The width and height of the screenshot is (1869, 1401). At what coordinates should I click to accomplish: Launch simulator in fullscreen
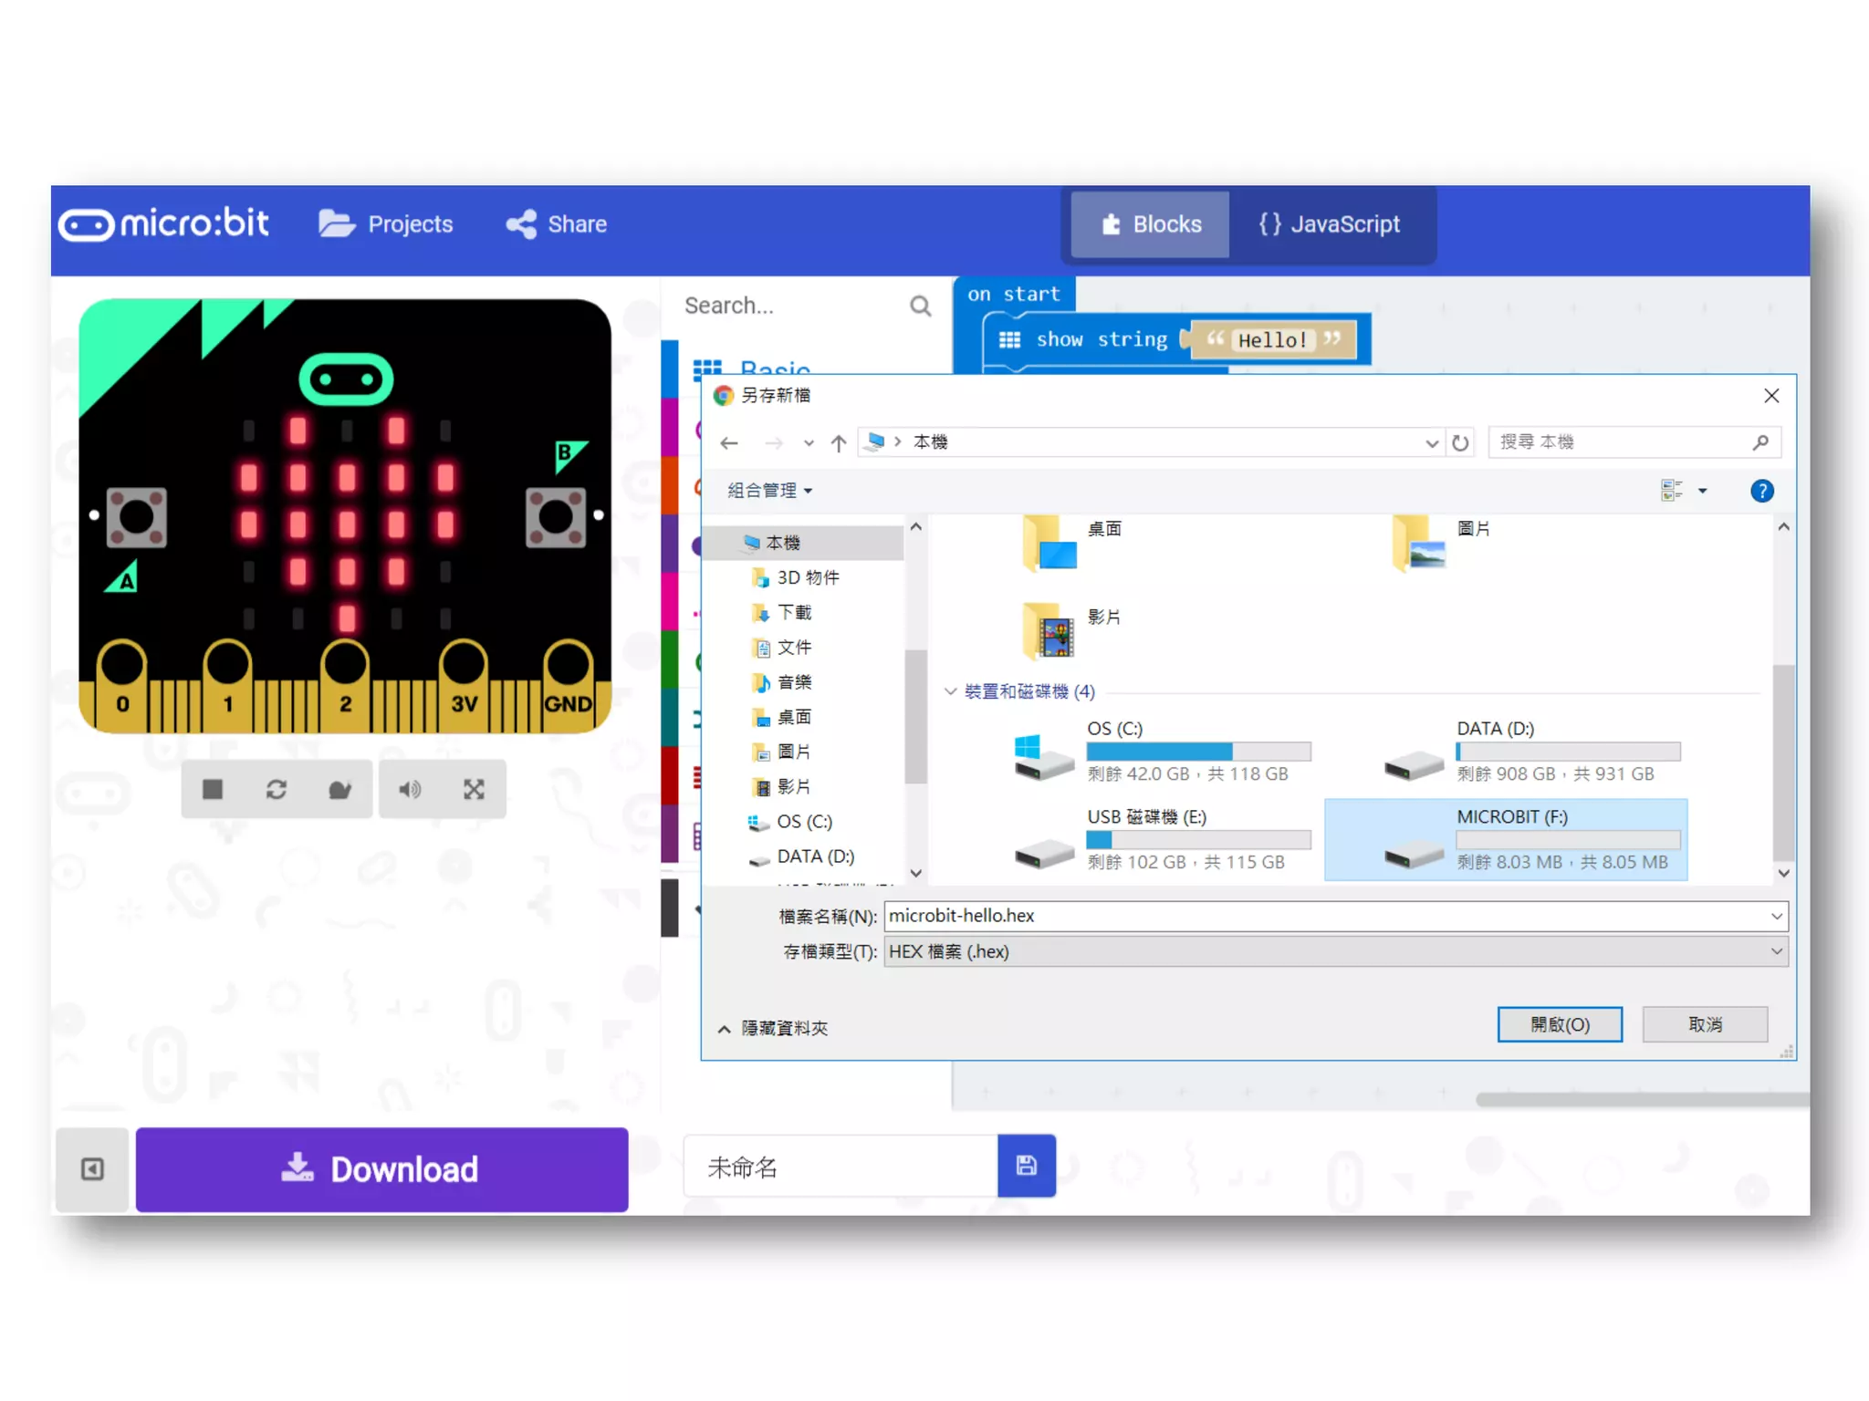(474, 789)
